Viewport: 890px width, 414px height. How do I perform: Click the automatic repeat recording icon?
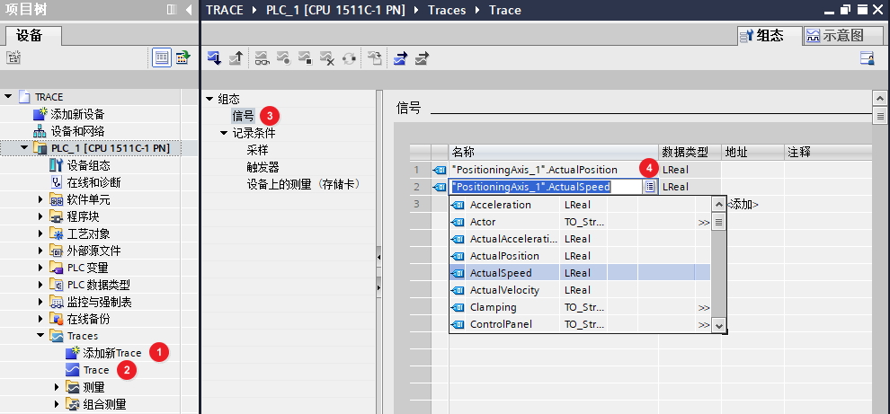pos(349,57)
